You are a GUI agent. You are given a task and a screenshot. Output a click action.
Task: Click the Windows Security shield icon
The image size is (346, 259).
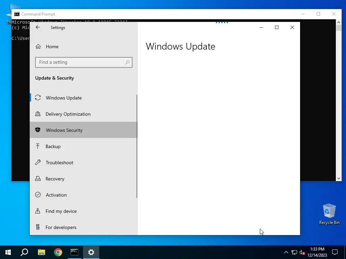coord(38,130)
